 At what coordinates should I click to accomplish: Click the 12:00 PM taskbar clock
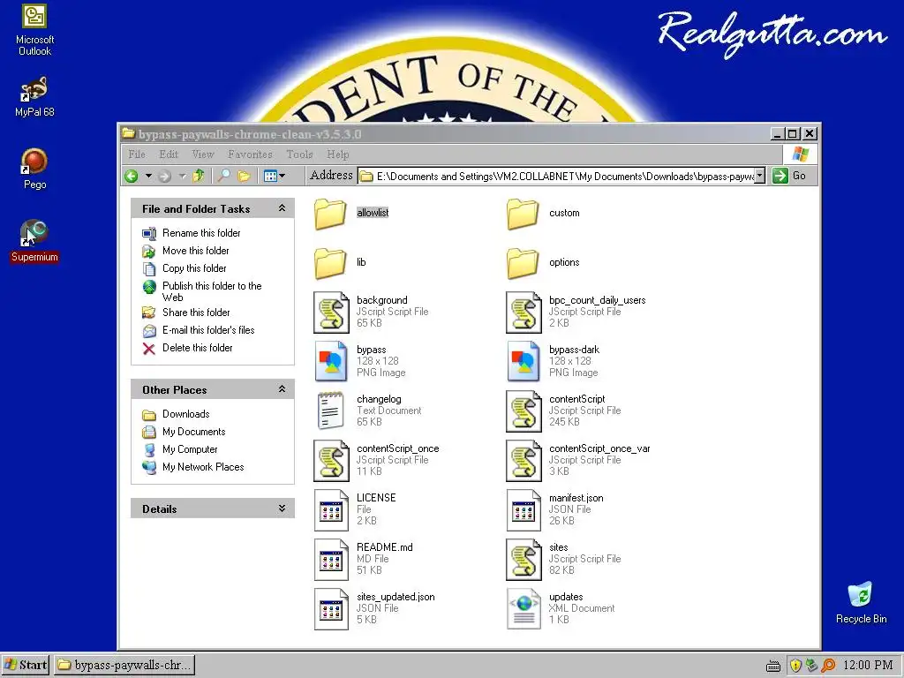click(x=868, y=666)
